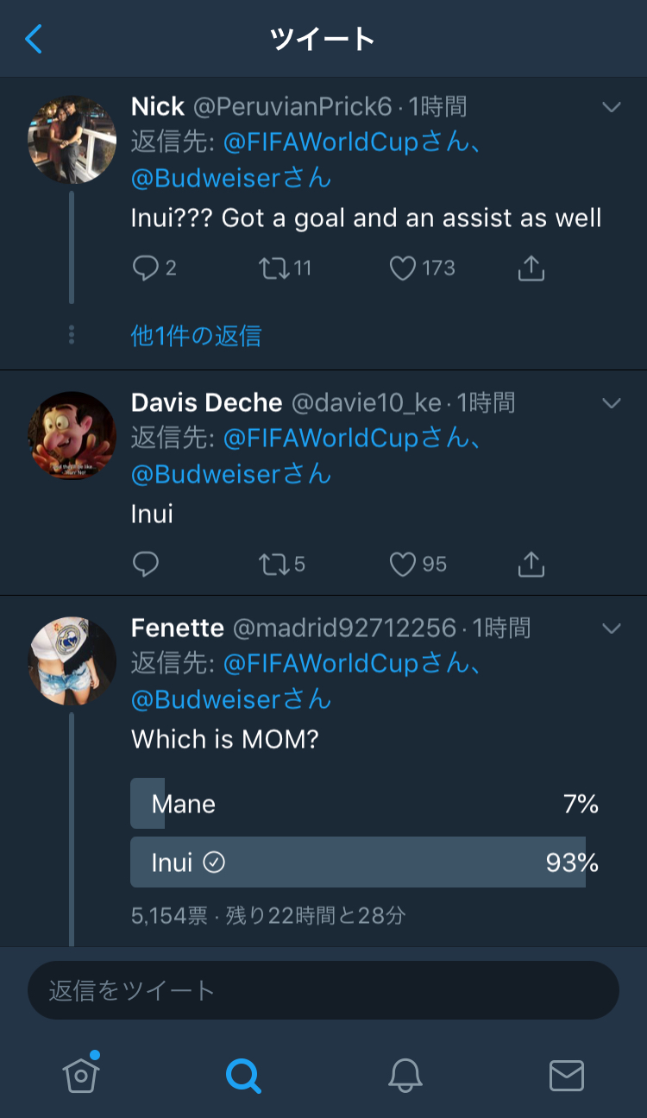
Task: Open the notifications bell tab
Action: pyautogui.click(x=405, y=1075)
